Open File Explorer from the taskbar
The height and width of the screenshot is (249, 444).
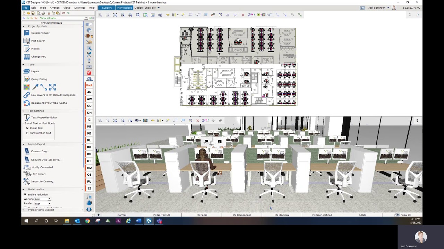pos(67,221)
